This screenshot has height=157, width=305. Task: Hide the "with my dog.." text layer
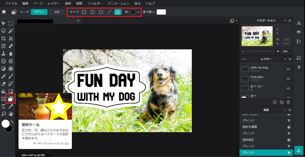point(288,69)
